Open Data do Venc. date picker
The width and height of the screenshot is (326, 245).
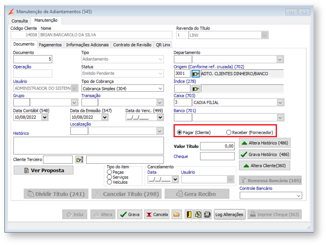tap(160, 117)
